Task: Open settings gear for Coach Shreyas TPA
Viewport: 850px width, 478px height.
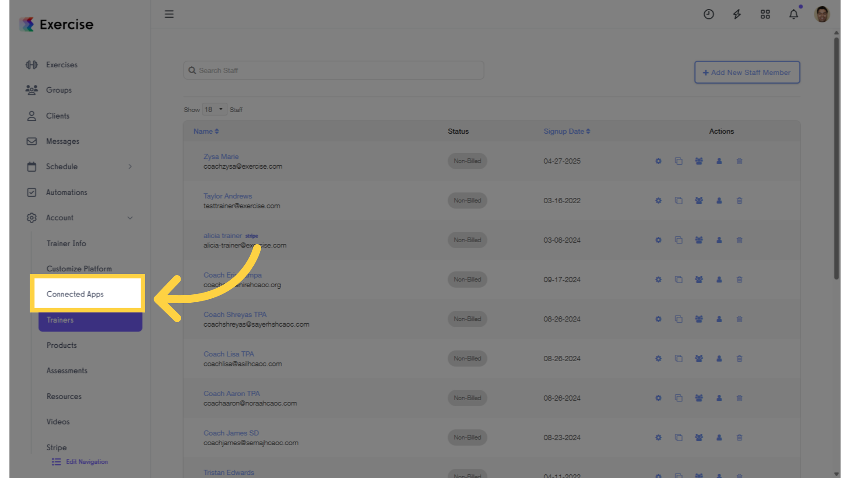Action: pos(658,319)
